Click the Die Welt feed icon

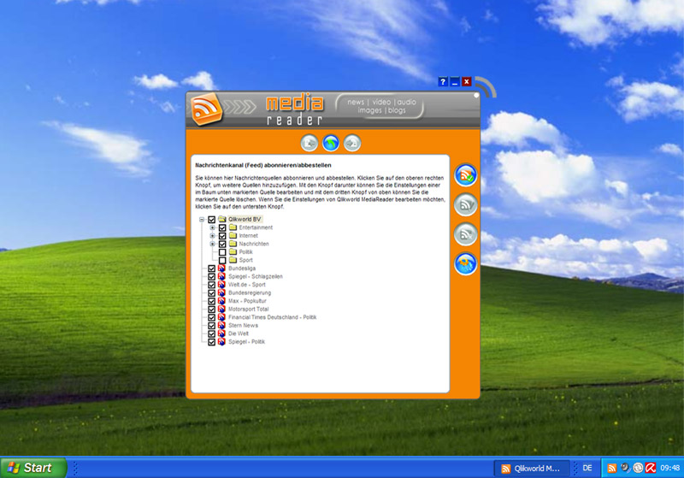tap(221, 333)
